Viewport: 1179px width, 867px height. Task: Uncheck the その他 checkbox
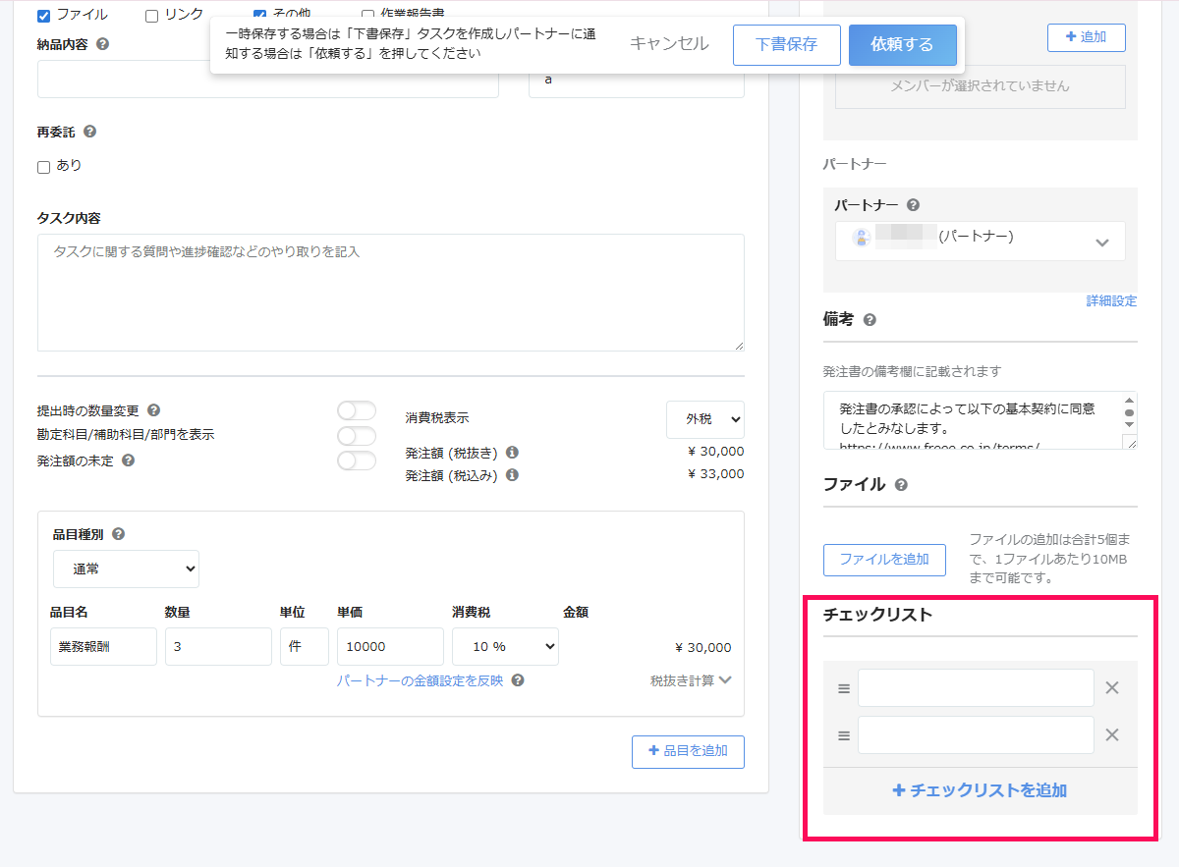click(x=259, y=16)
